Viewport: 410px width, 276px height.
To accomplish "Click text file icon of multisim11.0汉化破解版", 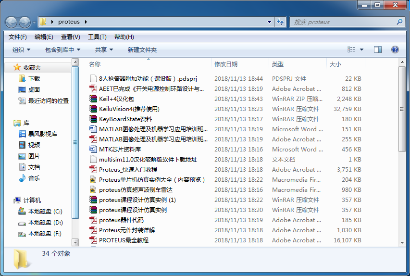I will click(93, 159).
